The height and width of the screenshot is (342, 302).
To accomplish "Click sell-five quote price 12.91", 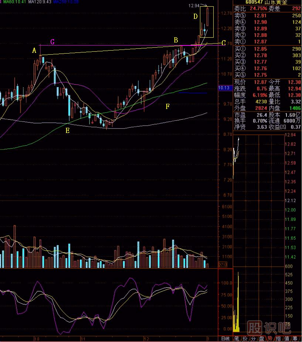I will pos(260,16).
